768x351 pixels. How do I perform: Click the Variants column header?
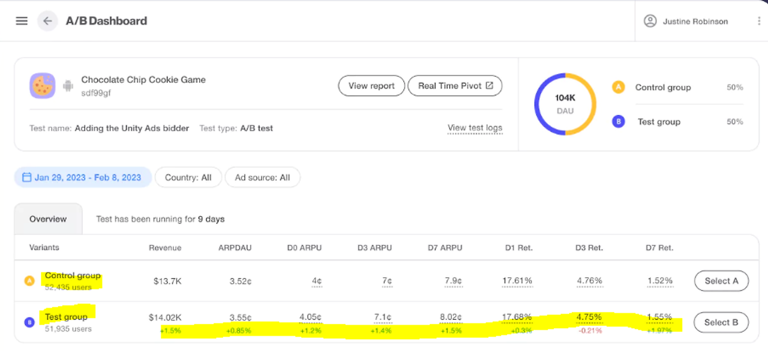tap(44, 247)
